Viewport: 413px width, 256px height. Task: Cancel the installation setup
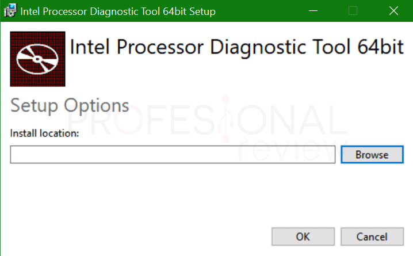(x=372, y=236)
